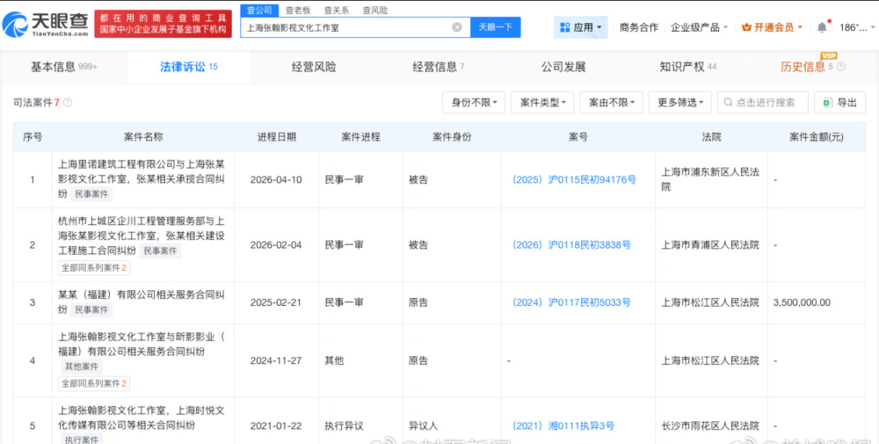Switch to the 基本信息 tab
The height and width of the screenshot is (444, 879).
63,67
